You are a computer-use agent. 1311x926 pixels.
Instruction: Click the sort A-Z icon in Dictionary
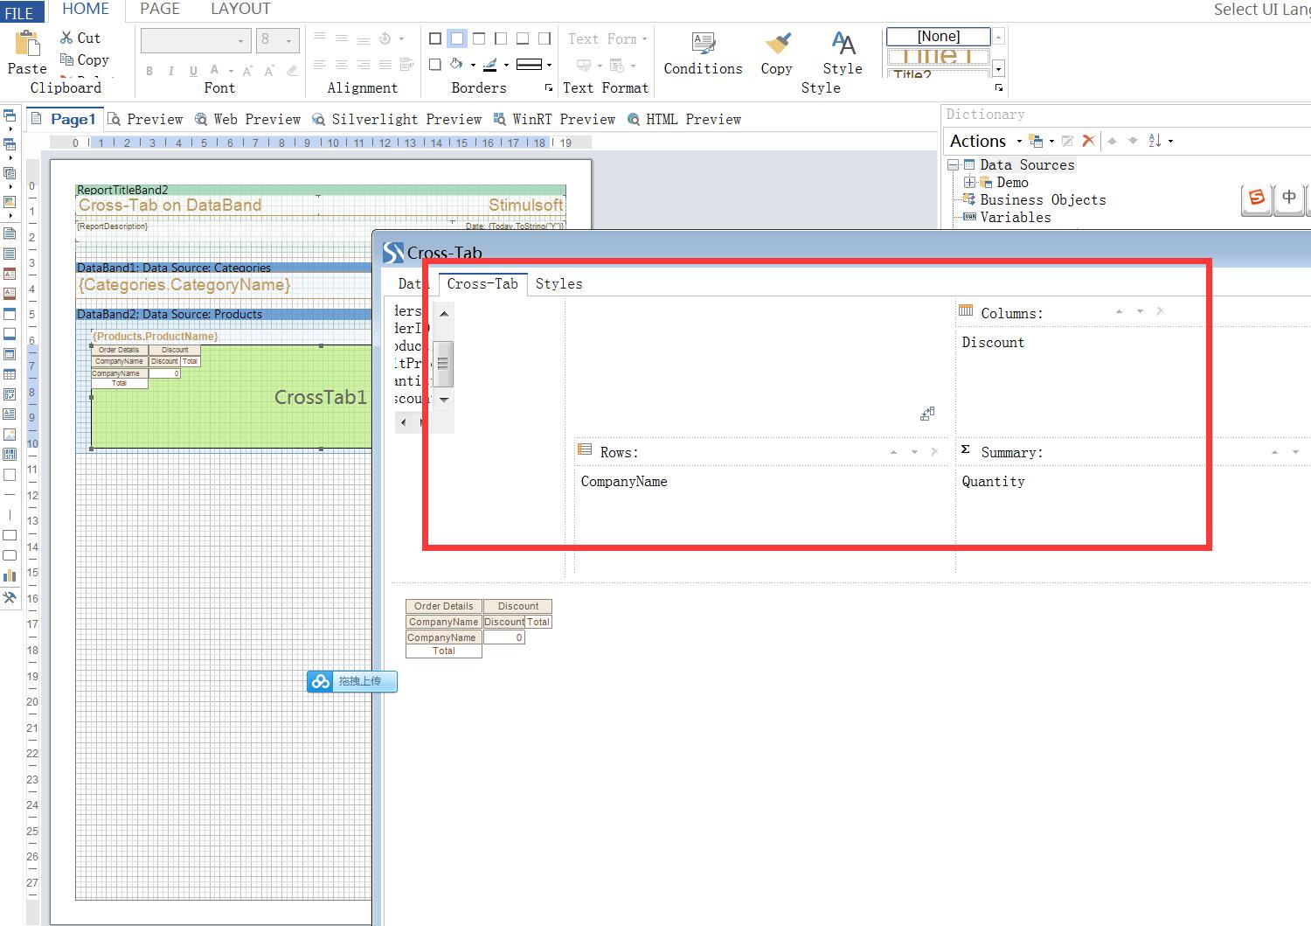click(1155, 141)
